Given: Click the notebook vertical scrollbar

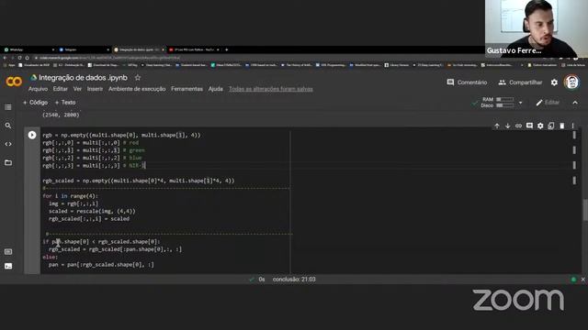Looking at the screenshot, I should click(585, 210).
